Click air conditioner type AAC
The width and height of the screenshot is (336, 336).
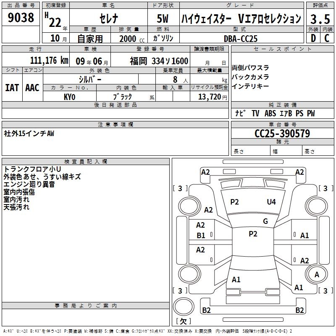coord(32,88)
